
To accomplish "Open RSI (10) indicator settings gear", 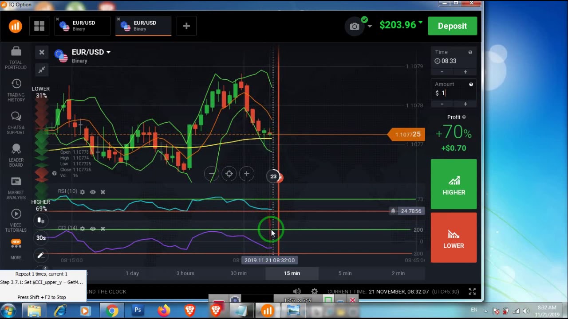I will (82, 192).
